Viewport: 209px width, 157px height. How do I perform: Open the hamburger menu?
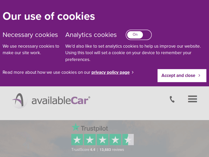click(x=192, y=99)
